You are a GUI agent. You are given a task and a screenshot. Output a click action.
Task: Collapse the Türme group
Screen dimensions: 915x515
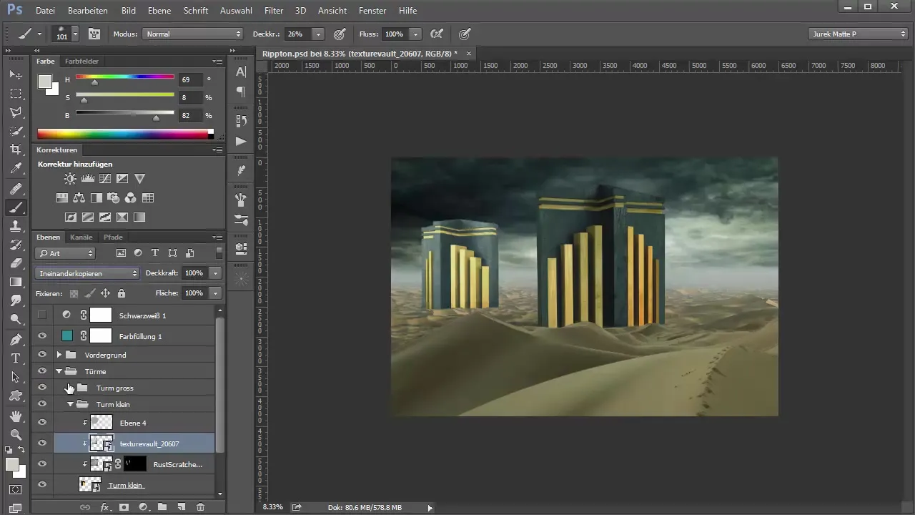point(59,371)
